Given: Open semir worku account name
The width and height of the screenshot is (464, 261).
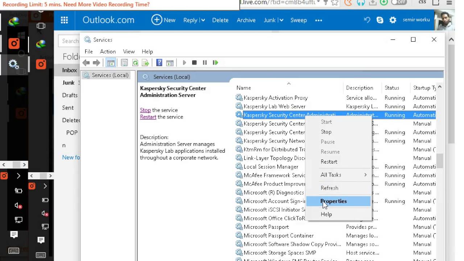Looking at the screenshot, I should [416, 20].
